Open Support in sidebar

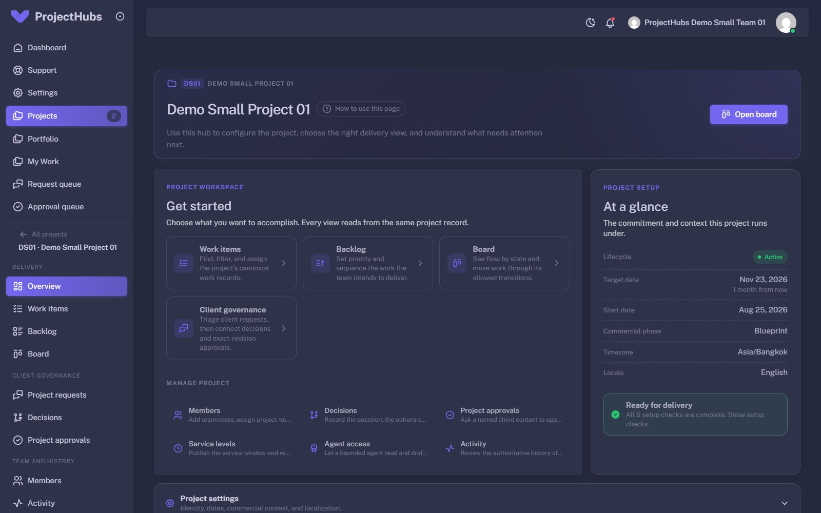(x=67, y=70)
